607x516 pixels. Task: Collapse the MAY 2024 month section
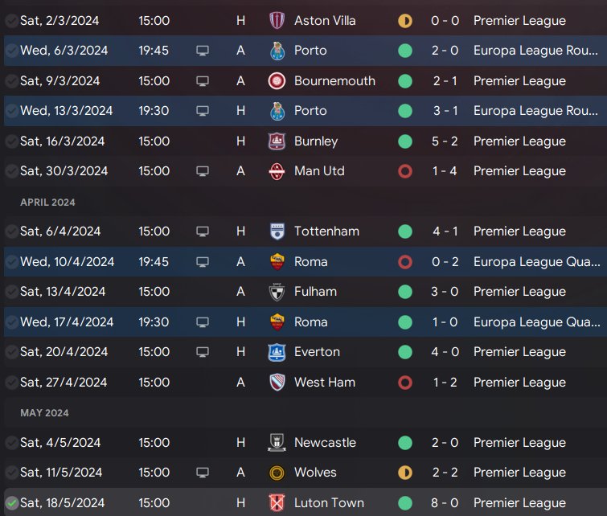(44, 413)
